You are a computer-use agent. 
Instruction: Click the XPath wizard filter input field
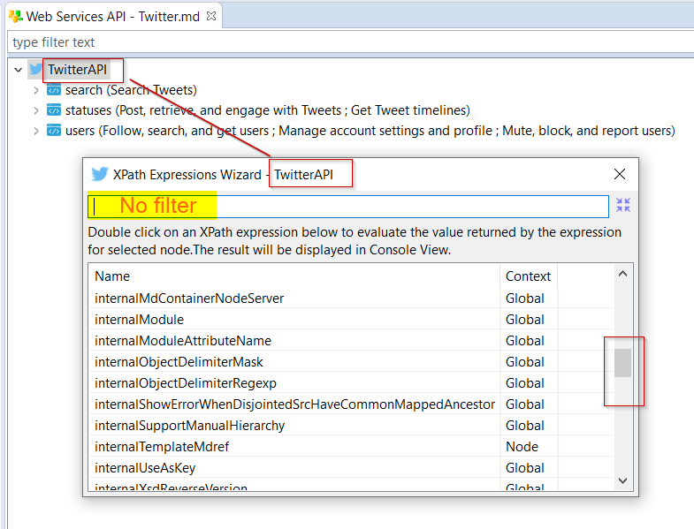coord(348,206)
